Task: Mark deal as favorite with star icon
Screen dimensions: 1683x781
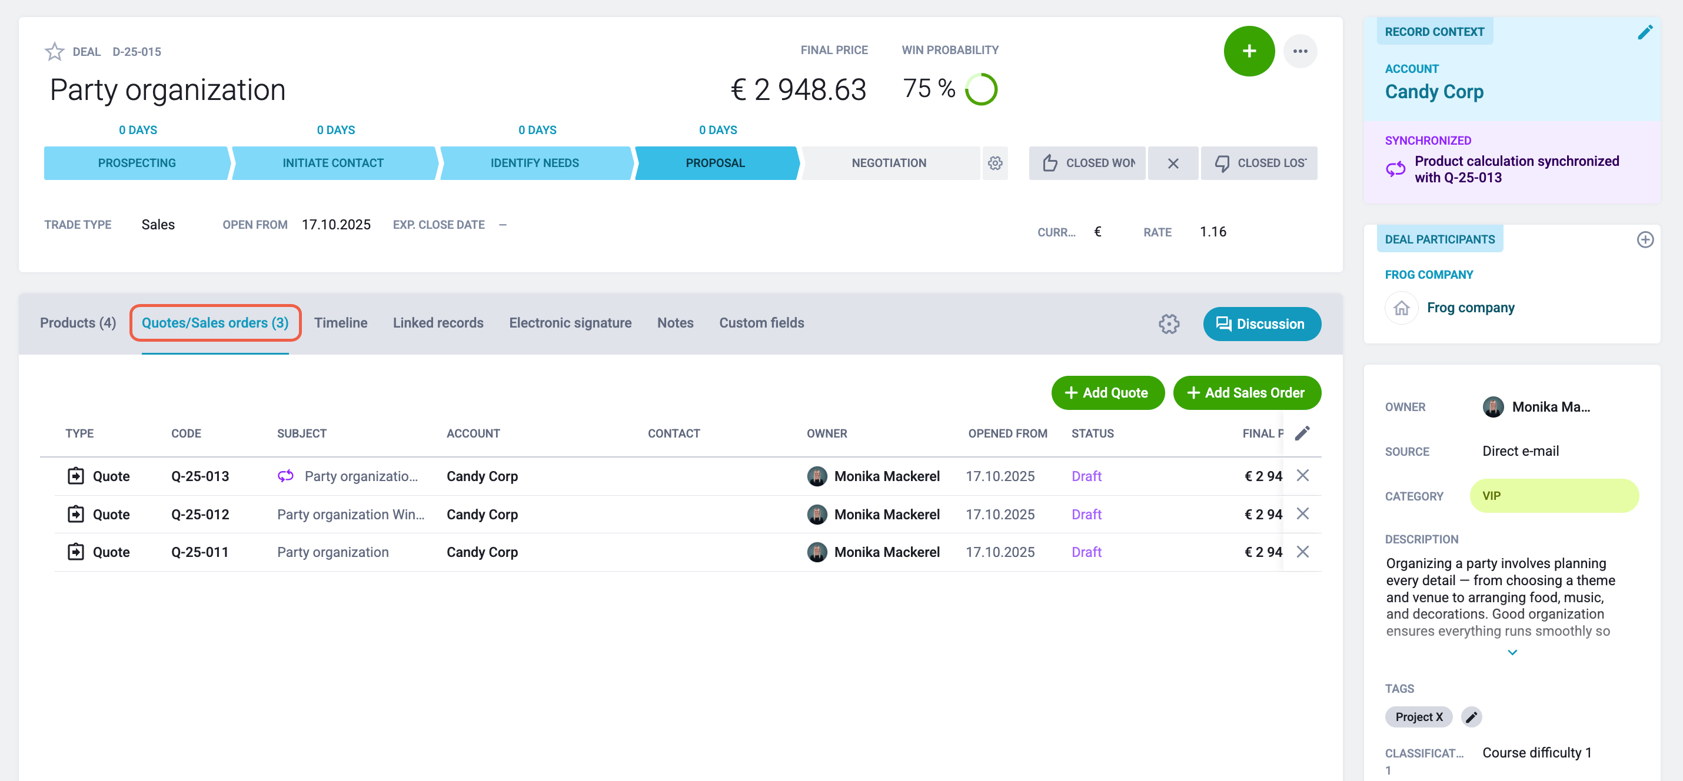Action: coord(54,51)
